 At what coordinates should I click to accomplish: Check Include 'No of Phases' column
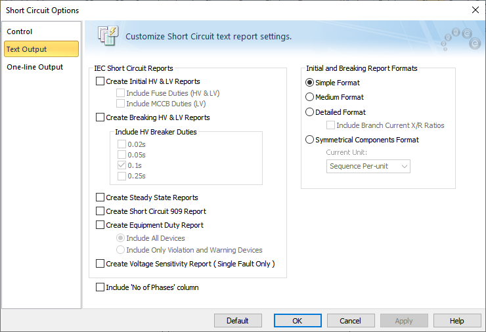pos(100,287)
